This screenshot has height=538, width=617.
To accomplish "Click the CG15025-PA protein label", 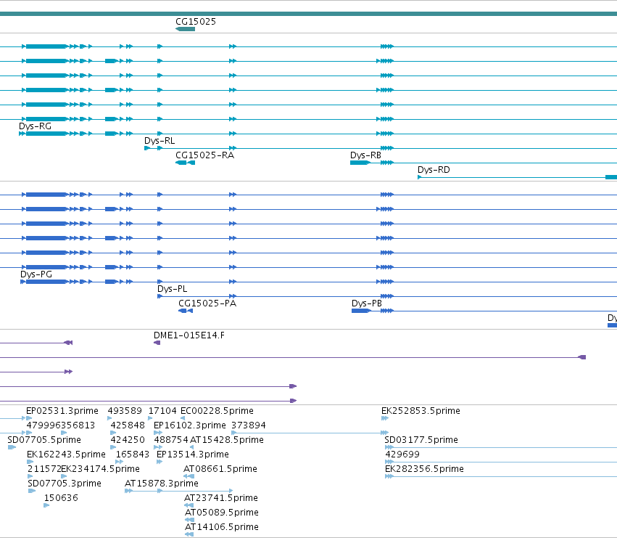I will click(x=207, y=303).
